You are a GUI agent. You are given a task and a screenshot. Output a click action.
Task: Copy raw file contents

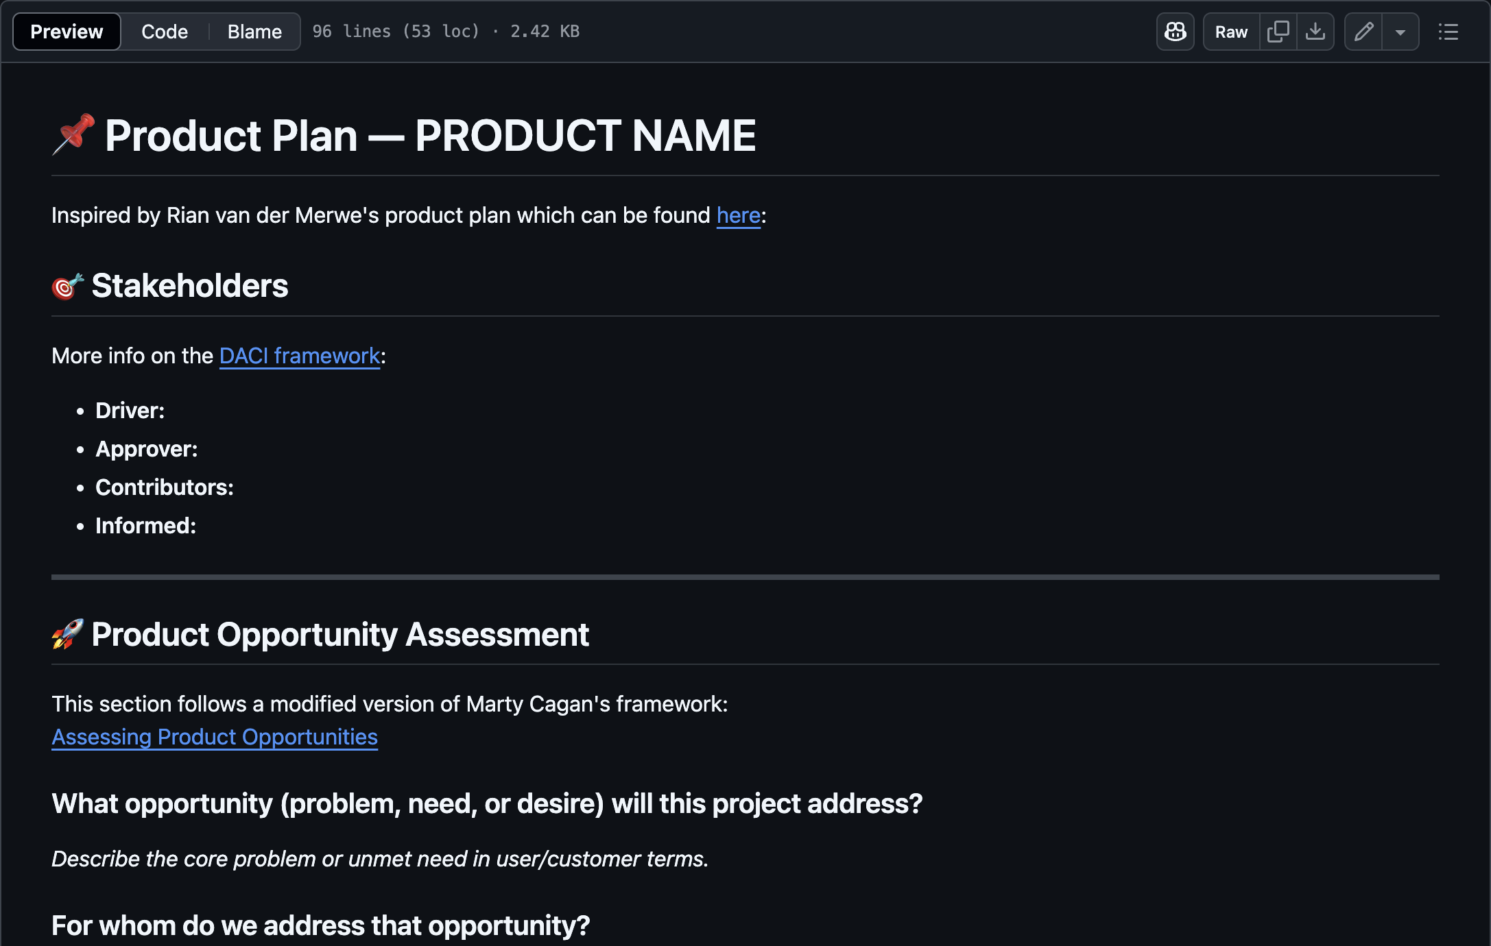(x=1278, y=32)
